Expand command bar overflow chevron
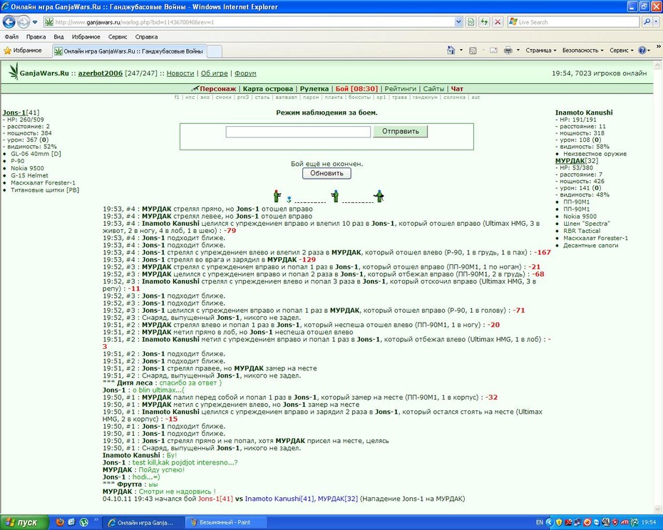663x530 pixels. pyautogui.click(x=658, y=47)
